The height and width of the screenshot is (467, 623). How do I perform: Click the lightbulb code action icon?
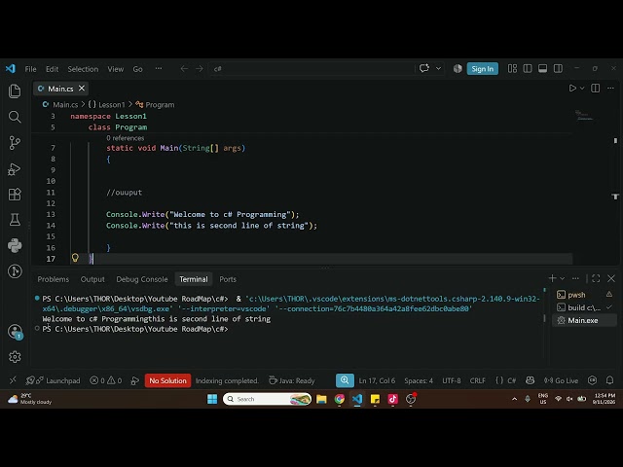[75, 258]
